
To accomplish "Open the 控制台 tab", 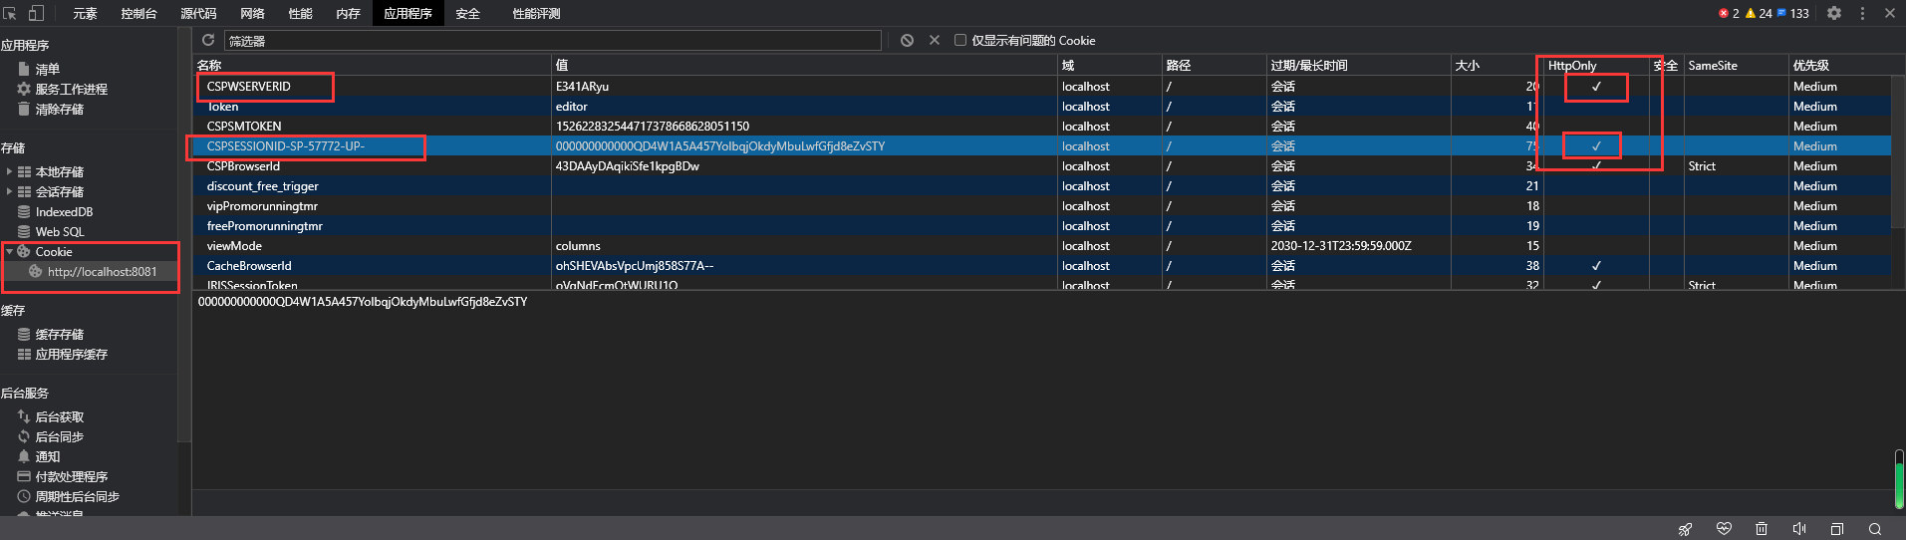I will tap(138, 13).
